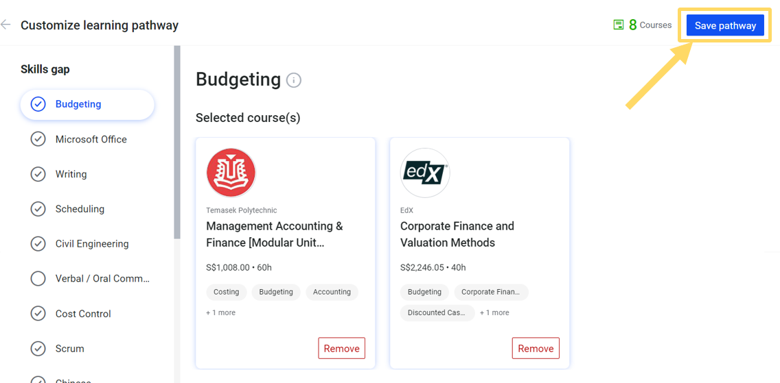Click the edX logo

(x=425, y=173)
